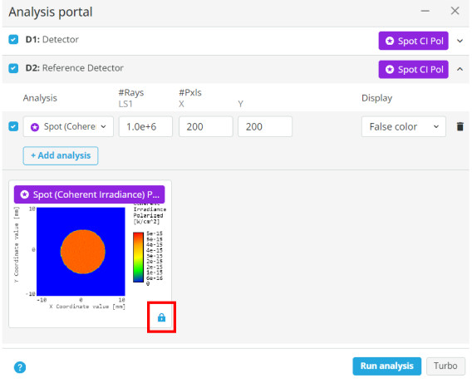Click the D2 Spot CI Pol badge

pyautogui.click(x=413, y=70)
